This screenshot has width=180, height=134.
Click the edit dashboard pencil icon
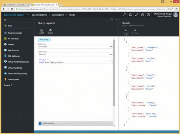pyautogui.click(x=136, y=14)
